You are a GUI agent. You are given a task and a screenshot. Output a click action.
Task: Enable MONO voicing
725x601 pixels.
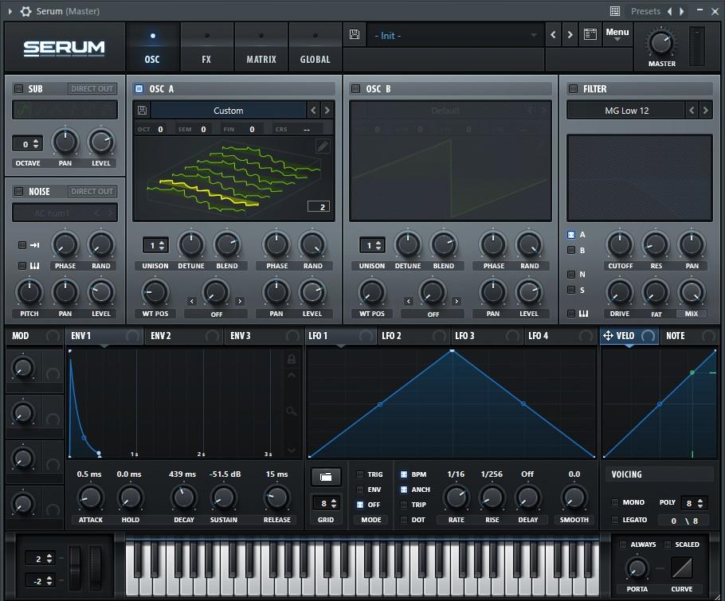pos(615,501)
